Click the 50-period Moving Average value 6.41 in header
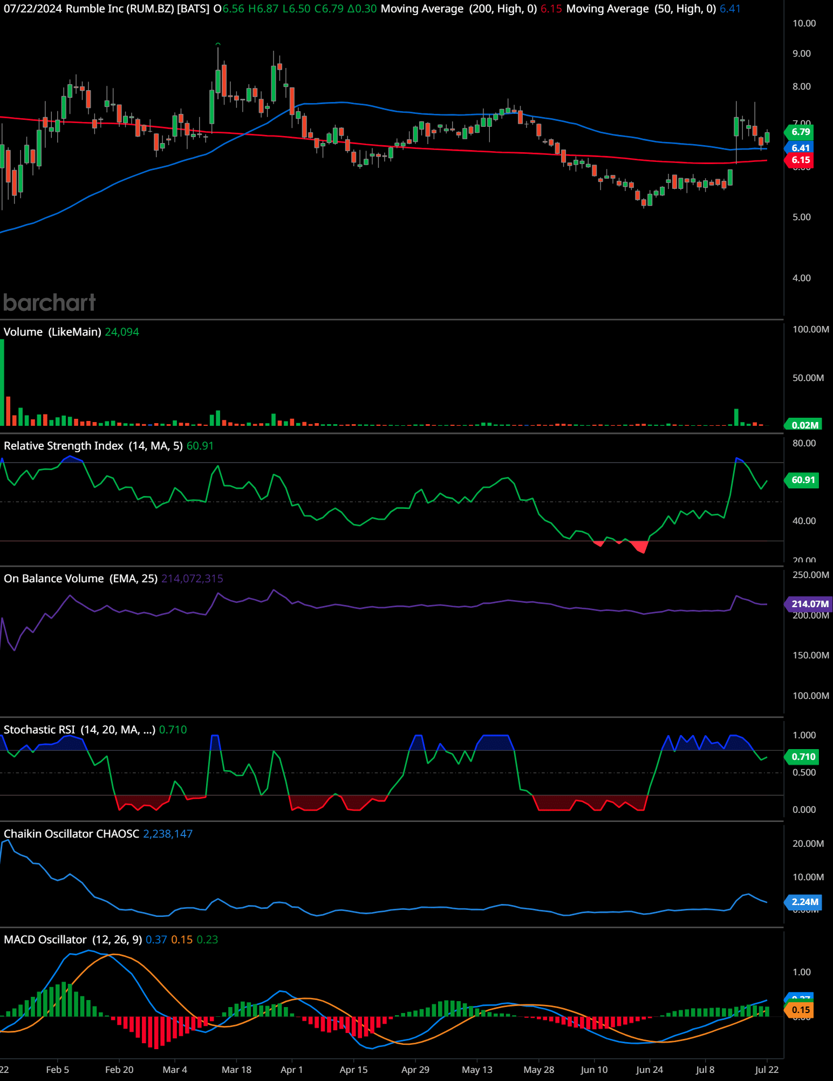The width and height of the screenshot is (833, 1081). tap(730, 9)
